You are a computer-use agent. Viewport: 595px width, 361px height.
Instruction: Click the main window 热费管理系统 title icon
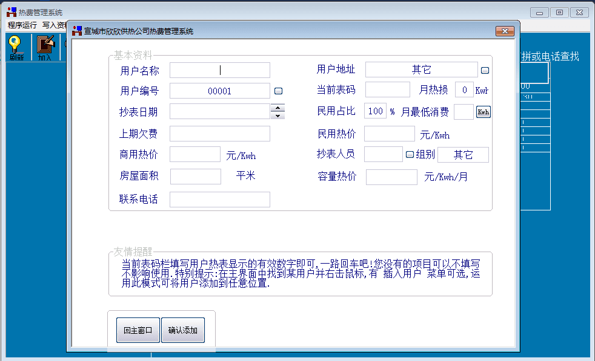click(11, 12)
